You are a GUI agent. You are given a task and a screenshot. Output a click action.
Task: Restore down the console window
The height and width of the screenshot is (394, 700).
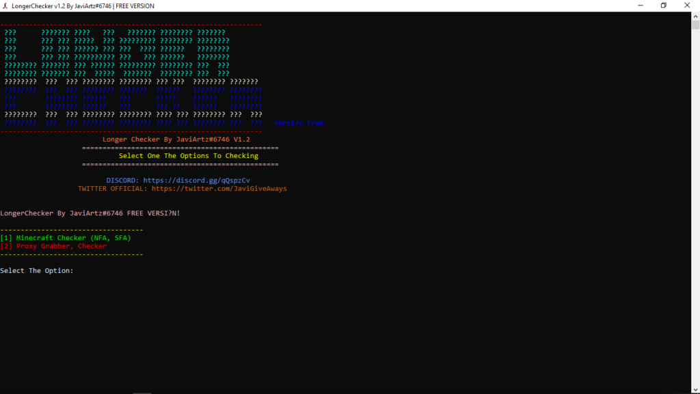pyautogui.click(x=663, y=5)
